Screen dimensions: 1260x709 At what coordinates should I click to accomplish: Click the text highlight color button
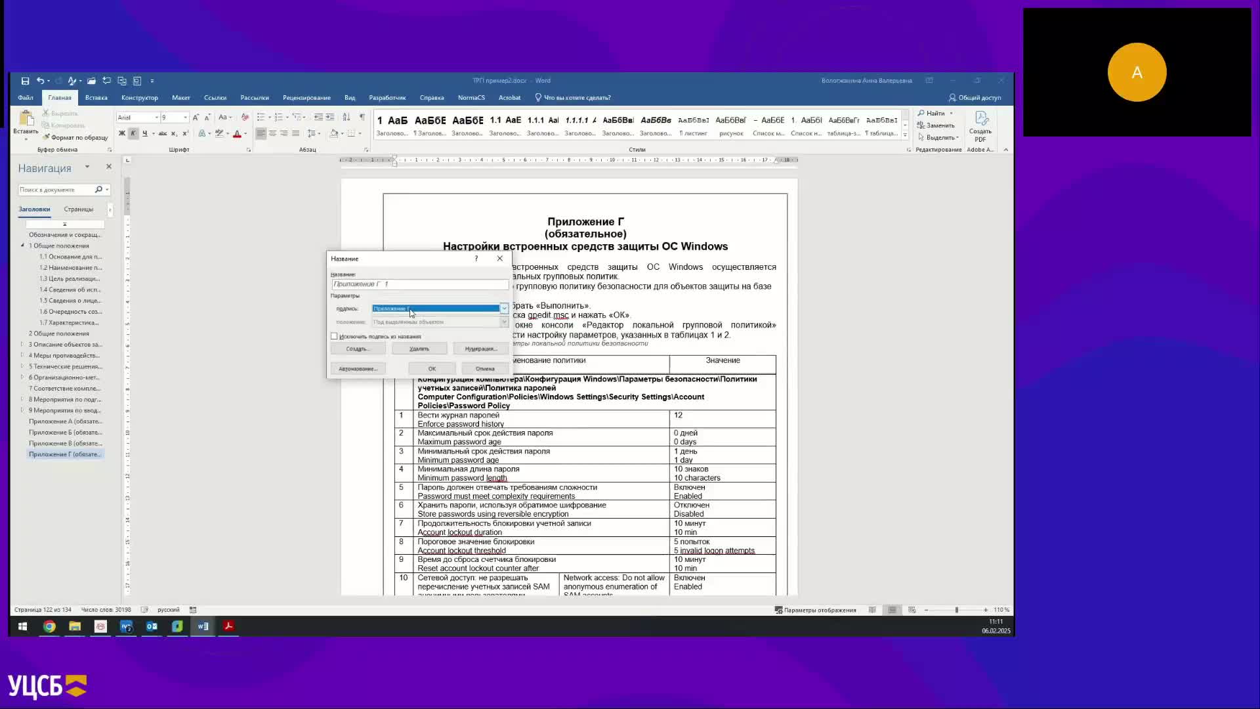pos(219,133)
